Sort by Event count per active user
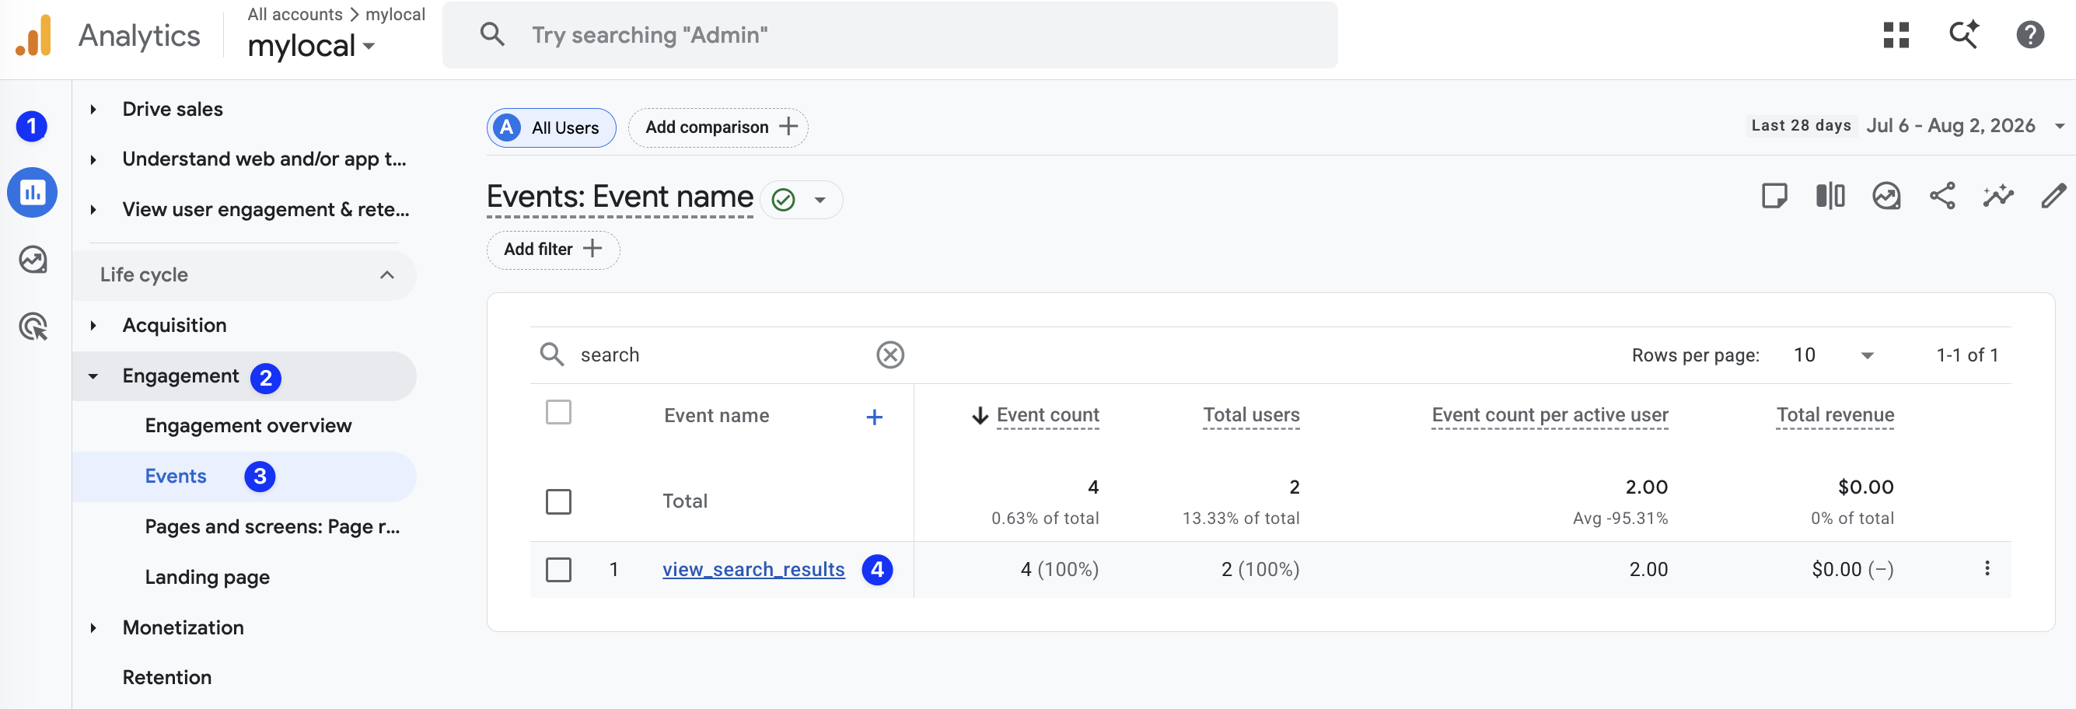2076x709 pixels. click(x=1550, y=415)
